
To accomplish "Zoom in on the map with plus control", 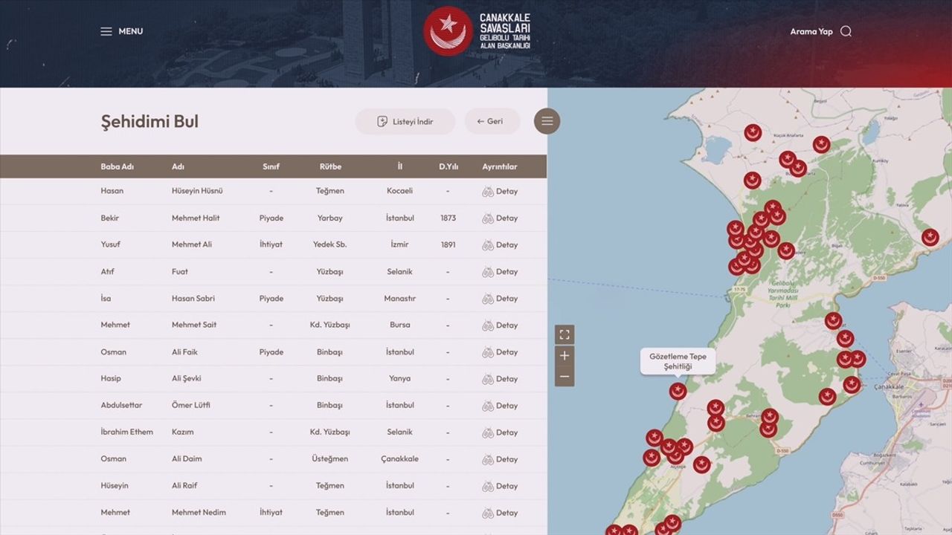I will pyautogui.click(x=565, y=356).
